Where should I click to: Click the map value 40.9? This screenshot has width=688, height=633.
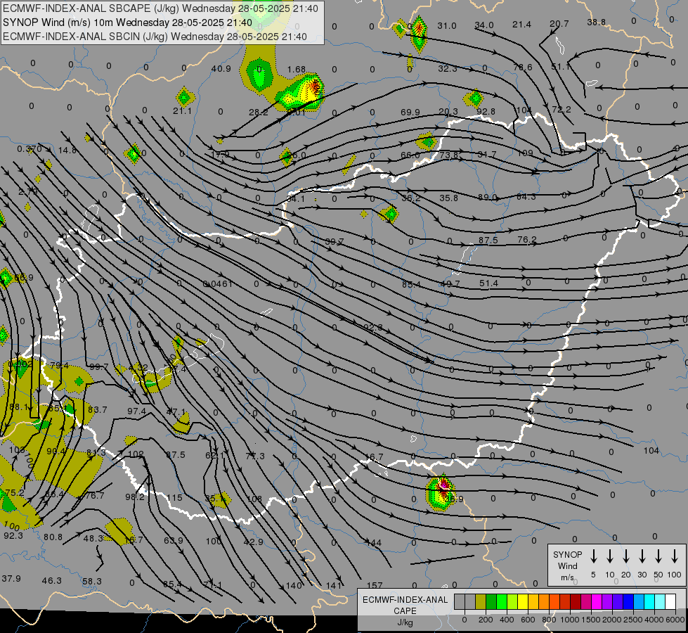click(221, 68)
